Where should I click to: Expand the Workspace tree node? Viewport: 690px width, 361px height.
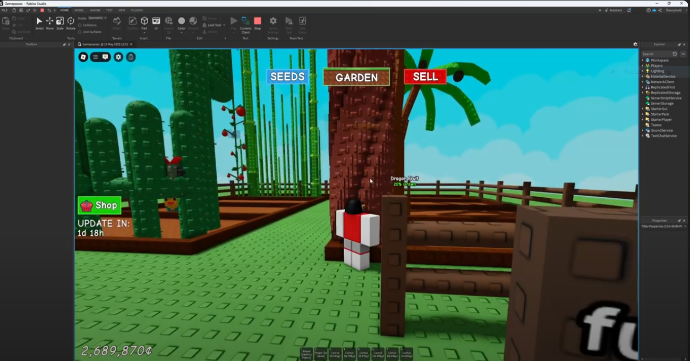tap(643, 60)
